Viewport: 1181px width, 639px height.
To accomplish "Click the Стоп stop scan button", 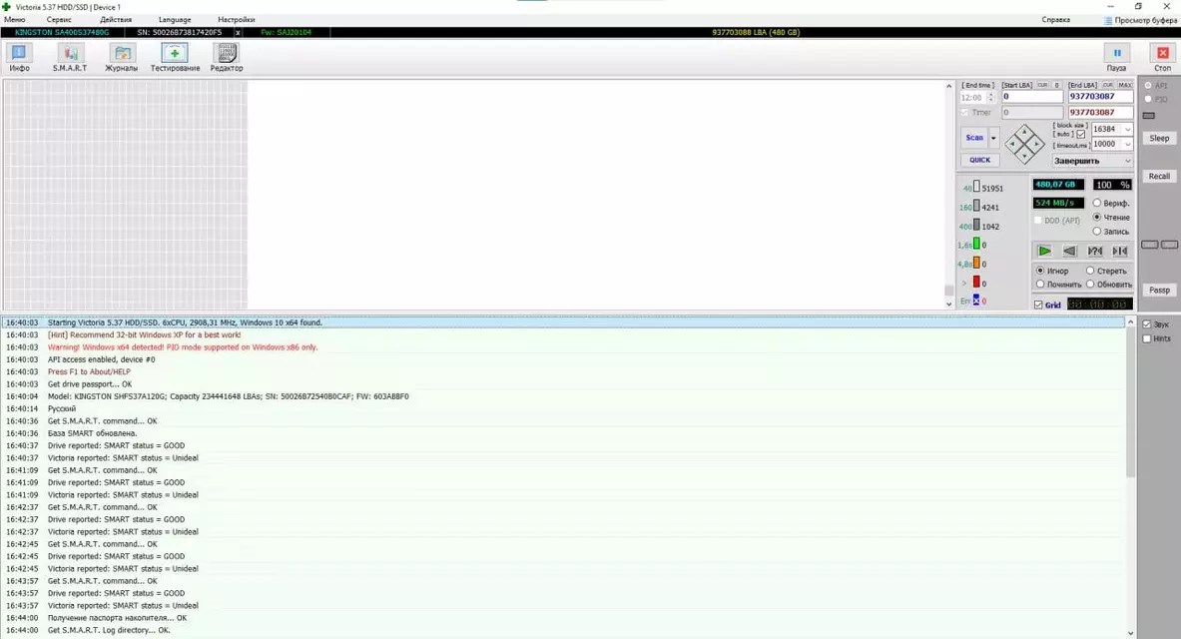I will click(x=1162, y=57).
